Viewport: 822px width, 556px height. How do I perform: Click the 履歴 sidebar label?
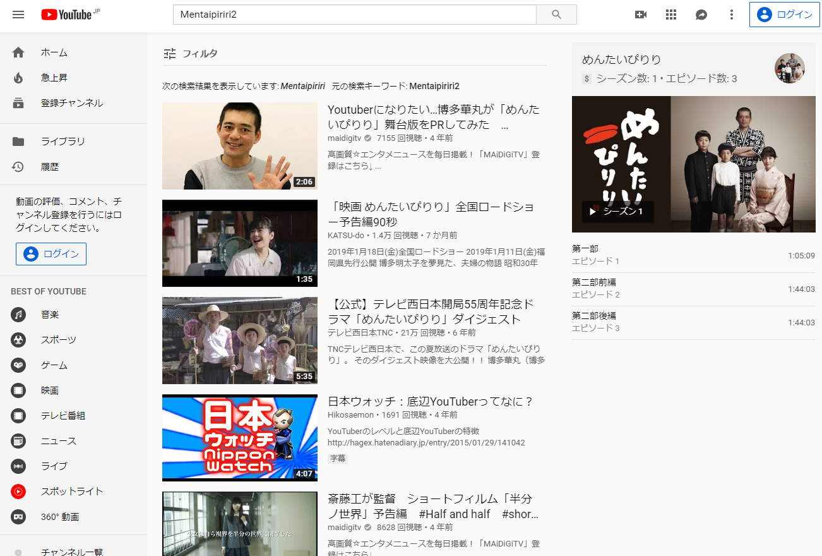(x=50, y=167)
